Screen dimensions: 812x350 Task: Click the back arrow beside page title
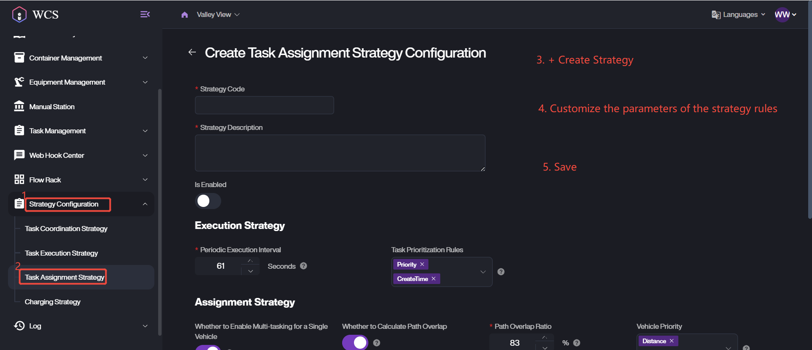[192, 52]
